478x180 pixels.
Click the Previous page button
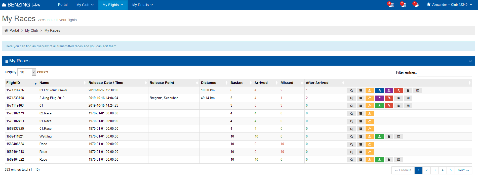coord(403,170)
